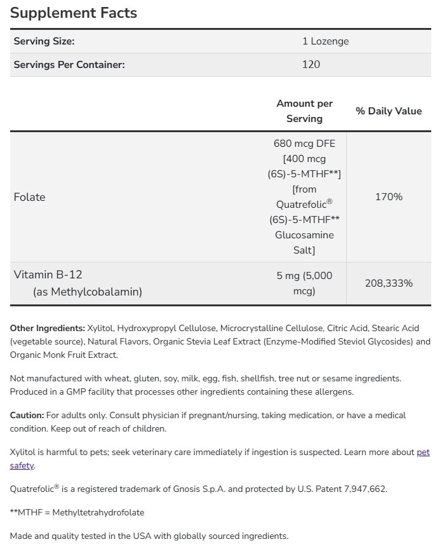Click the bold Caution label
This screenshot has width=442, height=551.
pyautogui.click(x=27, y=415)
